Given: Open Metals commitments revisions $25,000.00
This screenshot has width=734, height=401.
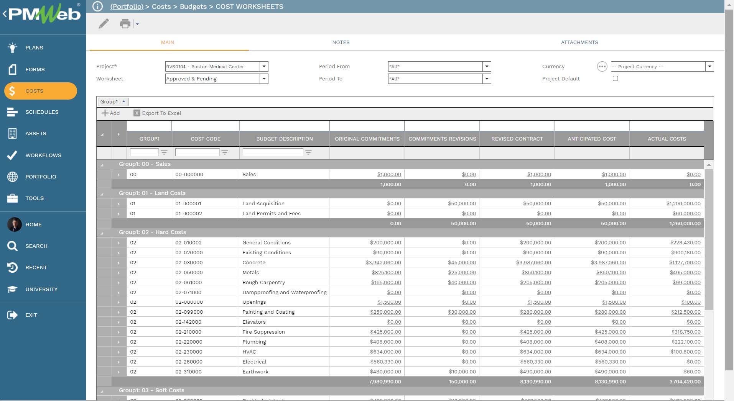Looking at the screenshot, I should [462, 273].
